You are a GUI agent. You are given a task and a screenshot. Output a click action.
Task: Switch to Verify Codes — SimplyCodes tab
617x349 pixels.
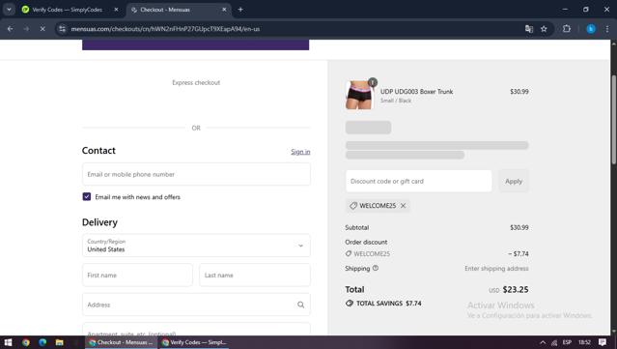click(x=70, y=10)
